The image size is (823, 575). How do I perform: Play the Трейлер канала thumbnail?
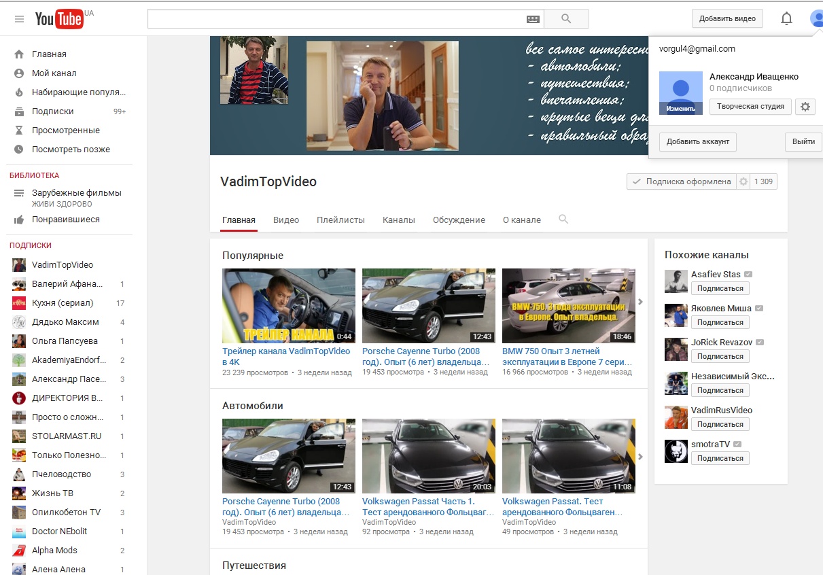(x=289, y=306)
